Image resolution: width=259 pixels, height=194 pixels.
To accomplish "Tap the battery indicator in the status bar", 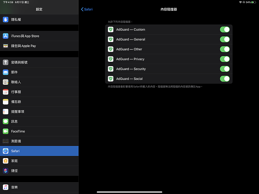I will click(254, 2).
